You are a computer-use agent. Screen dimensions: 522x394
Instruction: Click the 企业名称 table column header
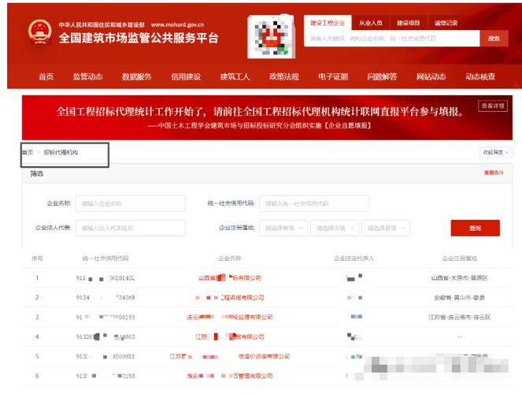pyautogui.click(x=230, y=258)
